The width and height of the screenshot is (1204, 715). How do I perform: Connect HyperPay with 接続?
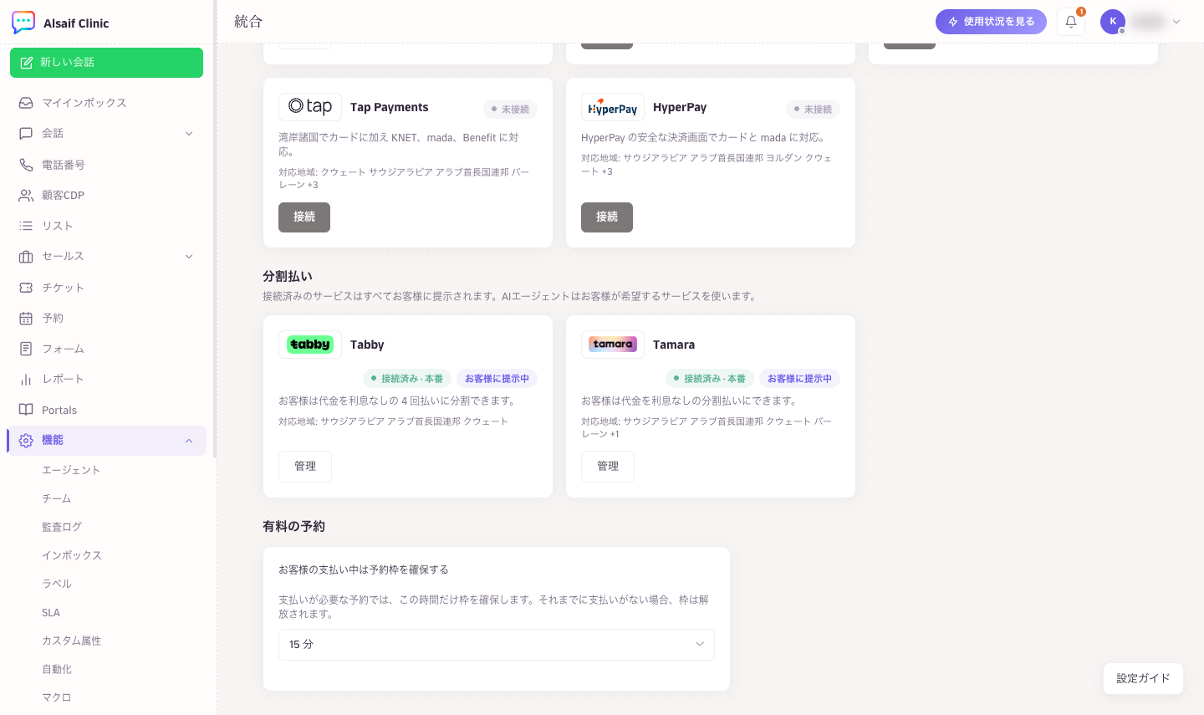(607, 217)
